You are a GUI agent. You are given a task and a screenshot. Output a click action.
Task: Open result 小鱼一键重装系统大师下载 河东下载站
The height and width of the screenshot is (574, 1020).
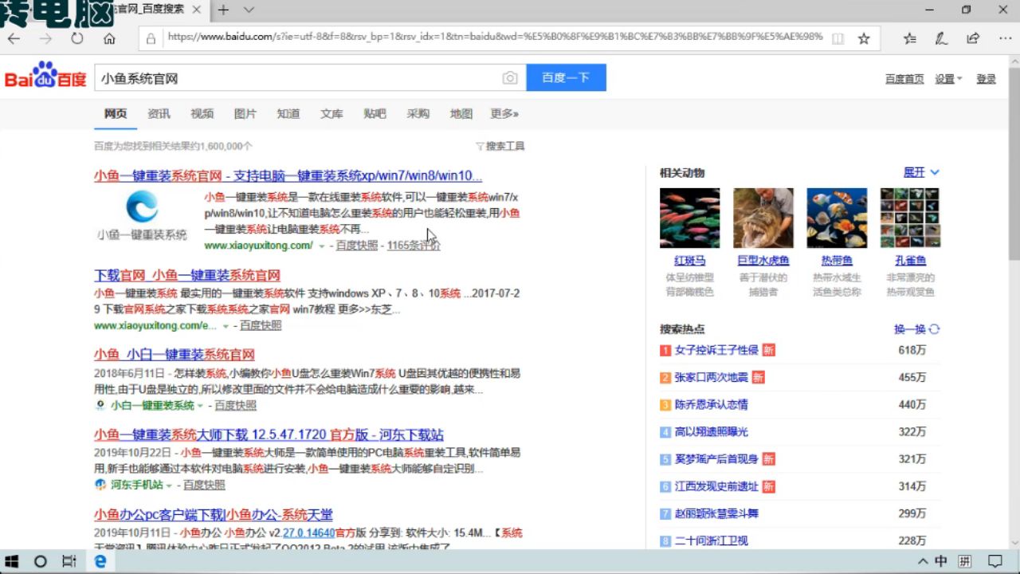pos(269,435)
